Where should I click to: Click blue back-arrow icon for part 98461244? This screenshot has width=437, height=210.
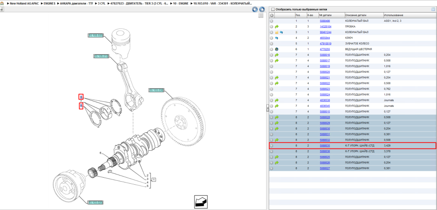(x=281, y=32)
